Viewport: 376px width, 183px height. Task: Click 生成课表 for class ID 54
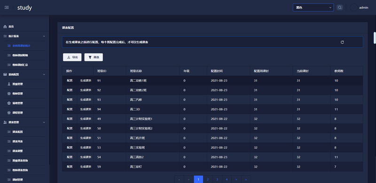pyautogui.click(x=86, y=157)
